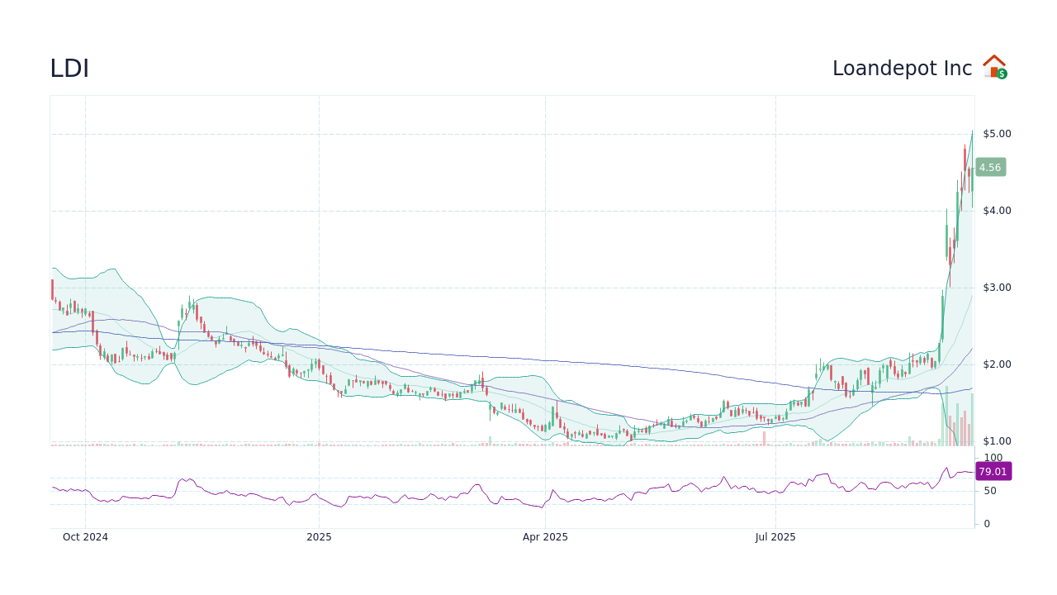Open the LDI ticker label
The image size is (1057, 595).
(69, 68)
